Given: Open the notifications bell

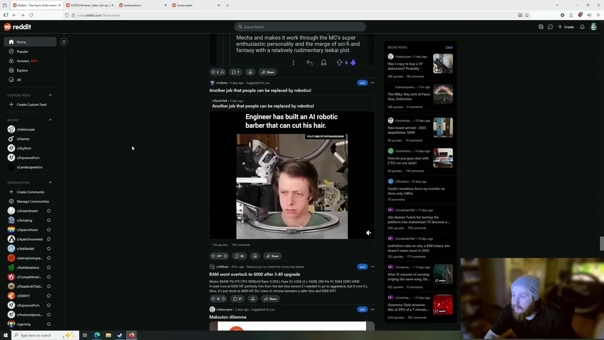Looking at the screenshot, I should tap(582, 27).
